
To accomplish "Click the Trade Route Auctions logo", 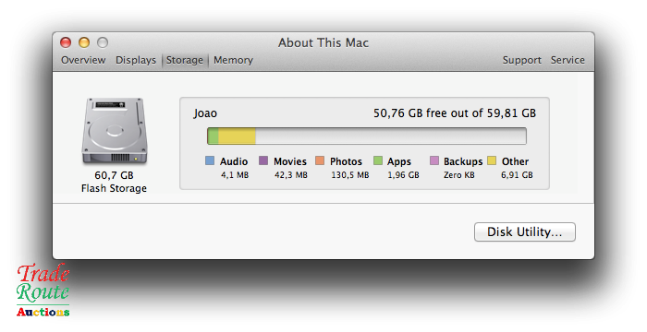I will point(43,290).
